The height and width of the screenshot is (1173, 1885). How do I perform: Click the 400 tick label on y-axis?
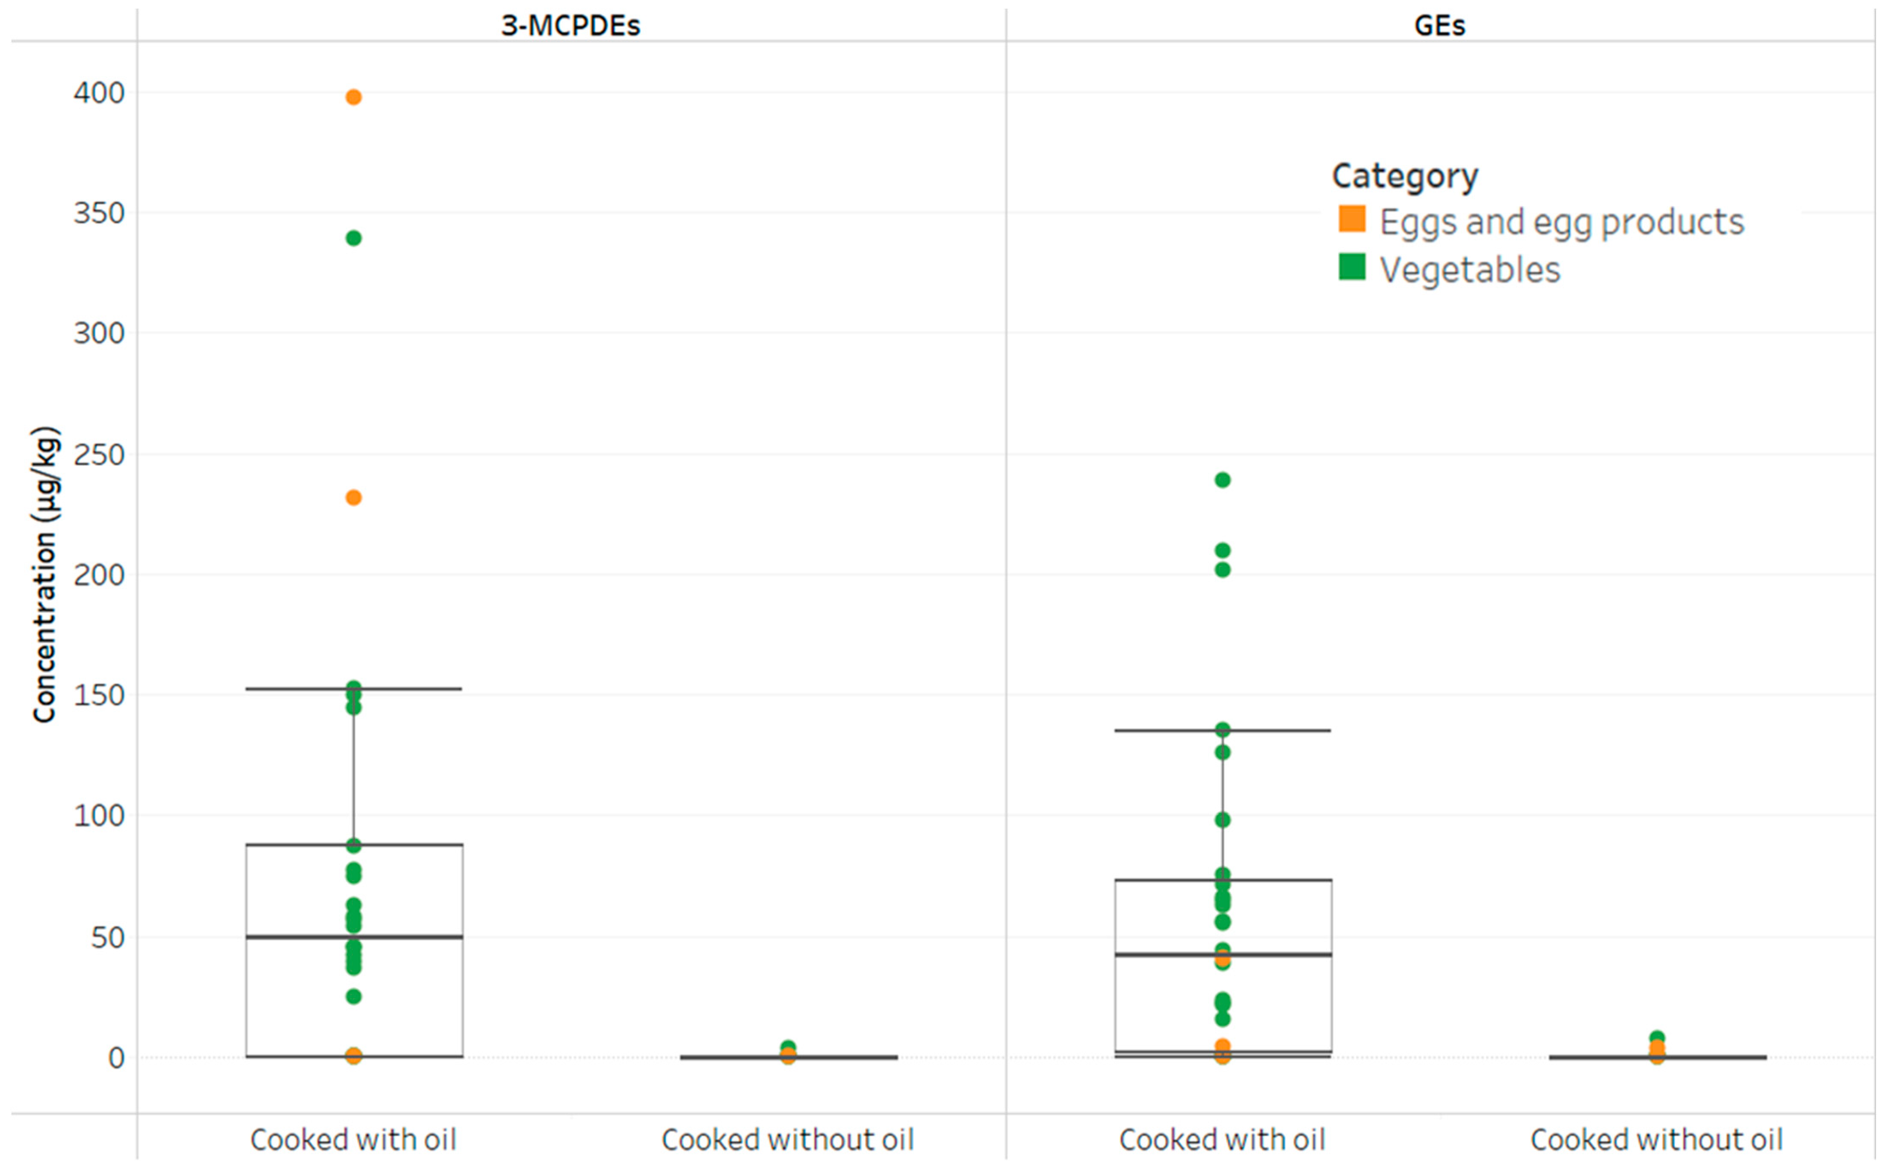point(98,93)
